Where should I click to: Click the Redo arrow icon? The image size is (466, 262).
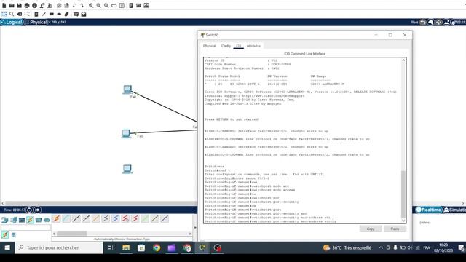click(x=82, y=5)
